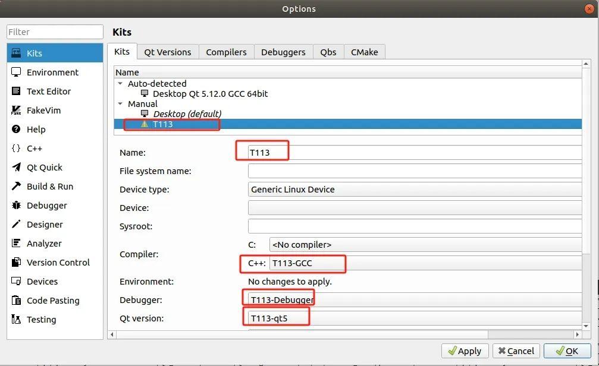Viewport: 599px width, 366px height.
Task: Close the Options dialog window
Action: pyautogui.click(x=589, y=8)
